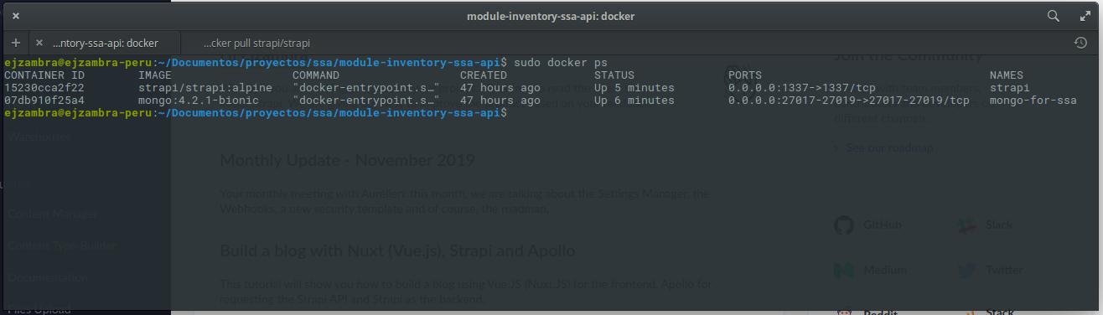Click the ports text 0.0.0.0:27017-27019->27017-27019/tcp
Viewport: 1103px width, 315px height.
click(x=849, y=101)
